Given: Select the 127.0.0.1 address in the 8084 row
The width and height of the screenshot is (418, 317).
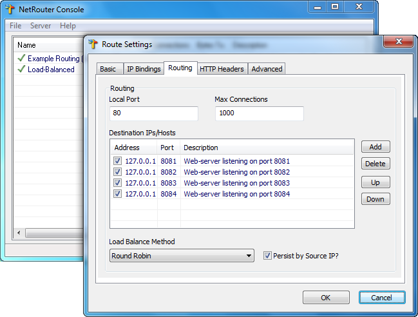Looking at the screenshot, I should [140, 194].
